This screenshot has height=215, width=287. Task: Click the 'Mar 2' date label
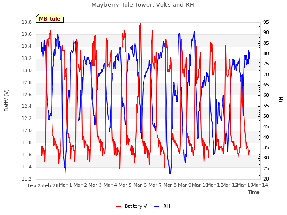pos(80,185)
